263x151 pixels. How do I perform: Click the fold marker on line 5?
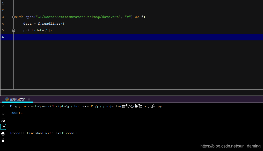tap(13, 30)
